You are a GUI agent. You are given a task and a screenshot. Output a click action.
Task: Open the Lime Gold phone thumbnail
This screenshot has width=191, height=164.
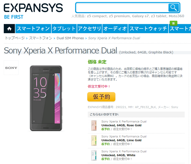pyautogui.click(x=94, y=140)
